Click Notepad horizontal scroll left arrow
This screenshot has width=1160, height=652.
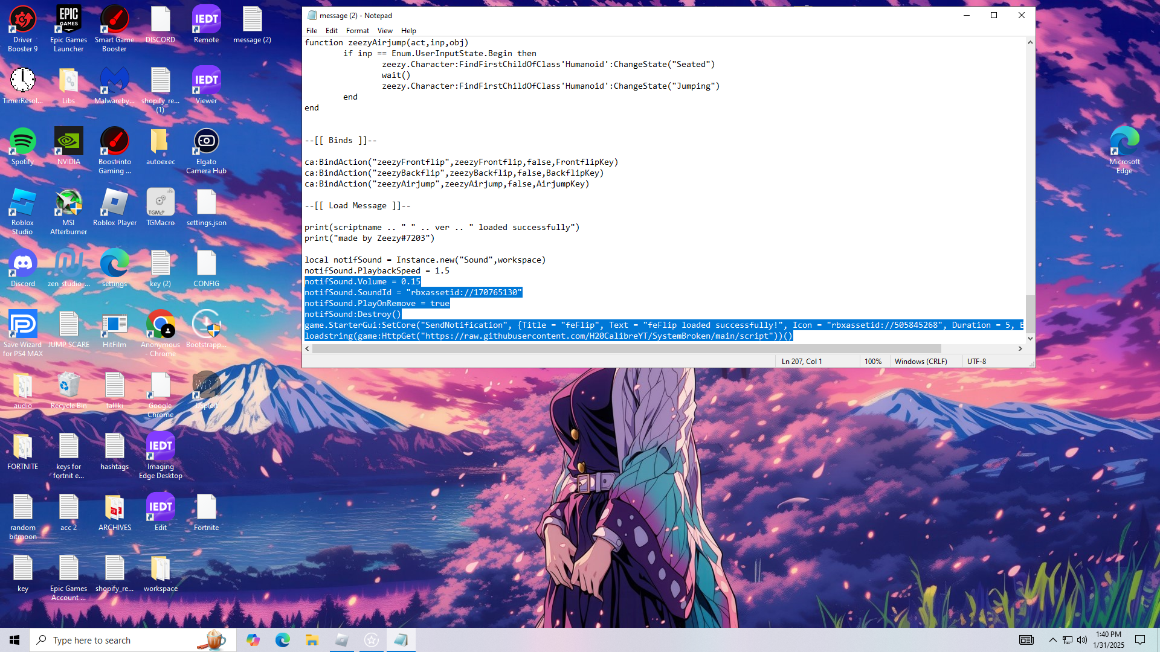tap(308, 349)
